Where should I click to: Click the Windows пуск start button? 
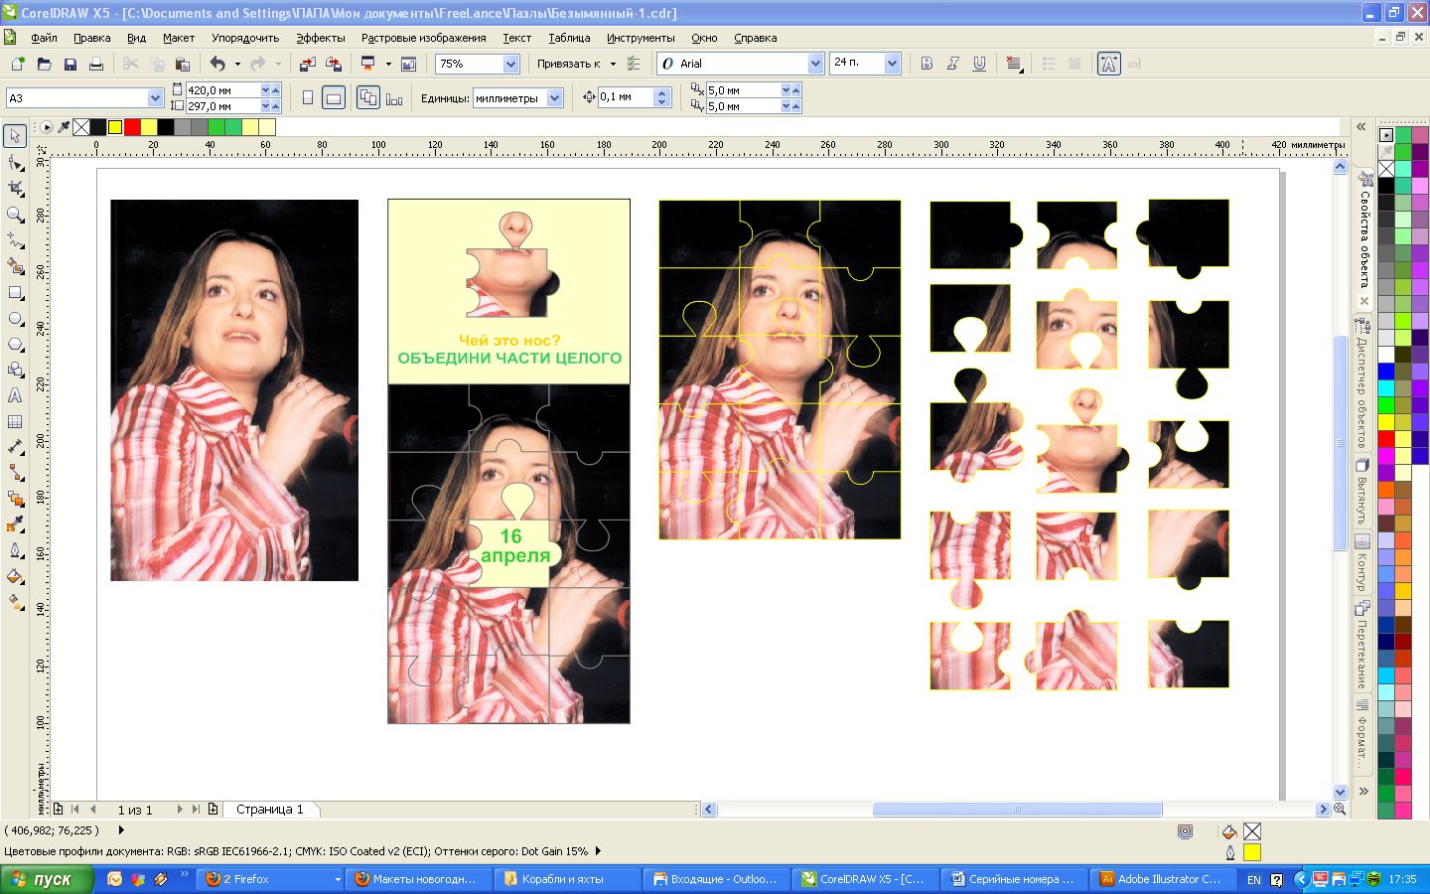[x=47, y=879]
